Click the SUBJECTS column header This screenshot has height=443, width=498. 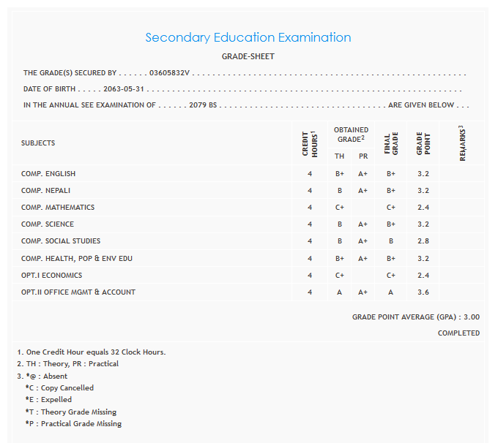(38, 143)
